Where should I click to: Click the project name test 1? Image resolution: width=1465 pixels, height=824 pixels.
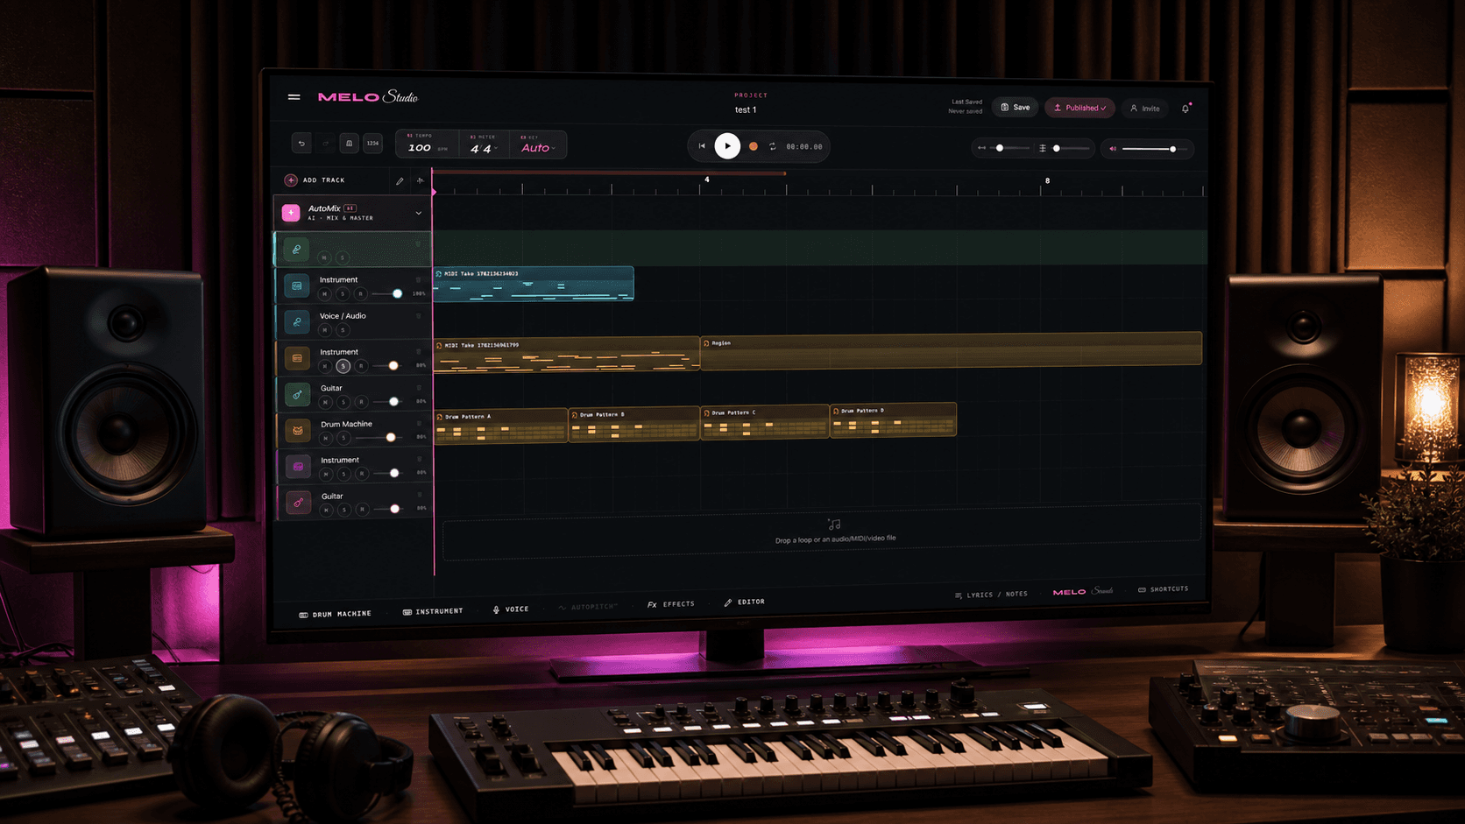746,110
